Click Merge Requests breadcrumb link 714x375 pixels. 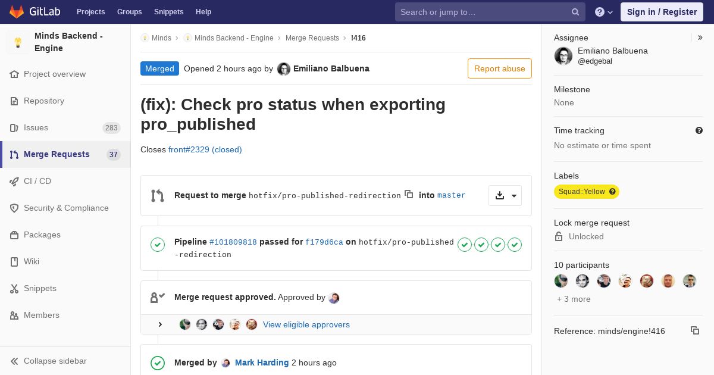pos(312,38)
